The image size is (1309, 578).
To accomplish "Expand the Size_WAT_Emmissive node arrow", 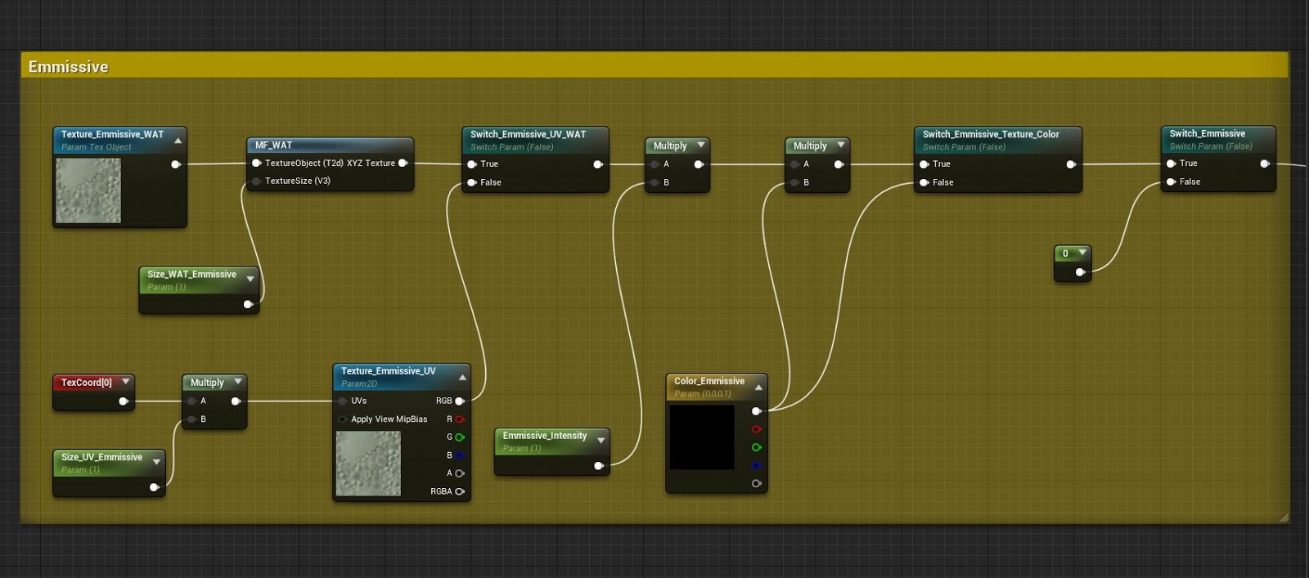I will point(250,279).
